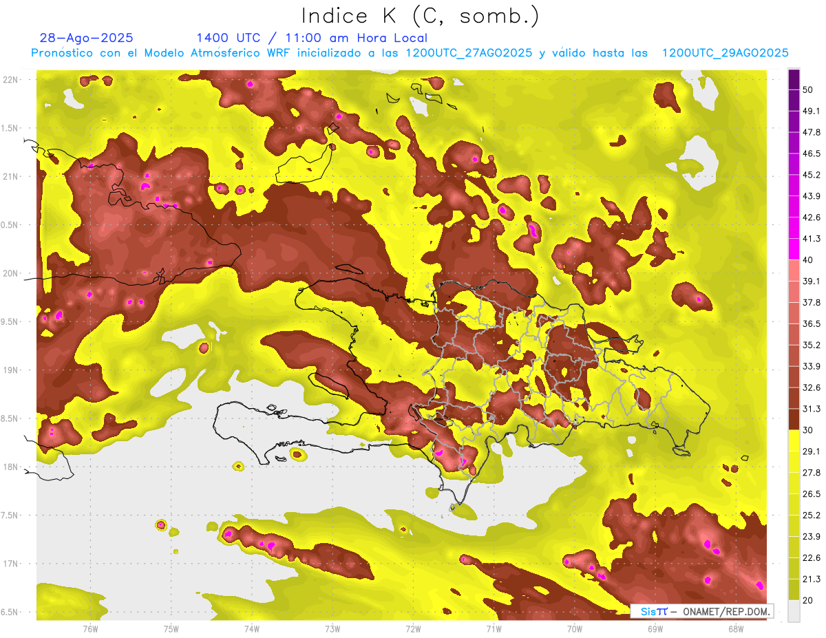Select the "7.5N" axis label
This screenshot has width=826, height=638.
(9, 515)
